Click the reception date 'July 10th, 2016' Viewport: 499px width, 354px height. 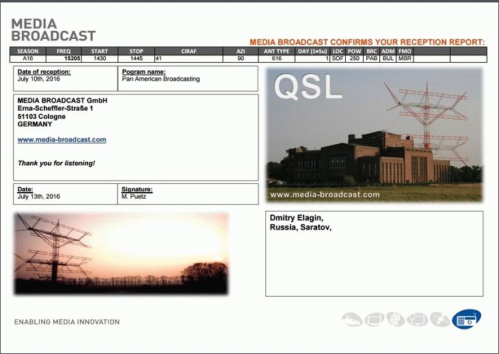coord(38,79)
